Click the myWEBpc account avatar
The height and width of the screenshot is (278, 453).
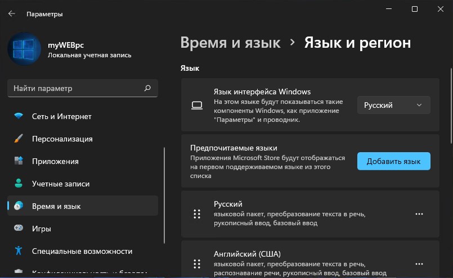pyautogui.click(x=24, y=49)
